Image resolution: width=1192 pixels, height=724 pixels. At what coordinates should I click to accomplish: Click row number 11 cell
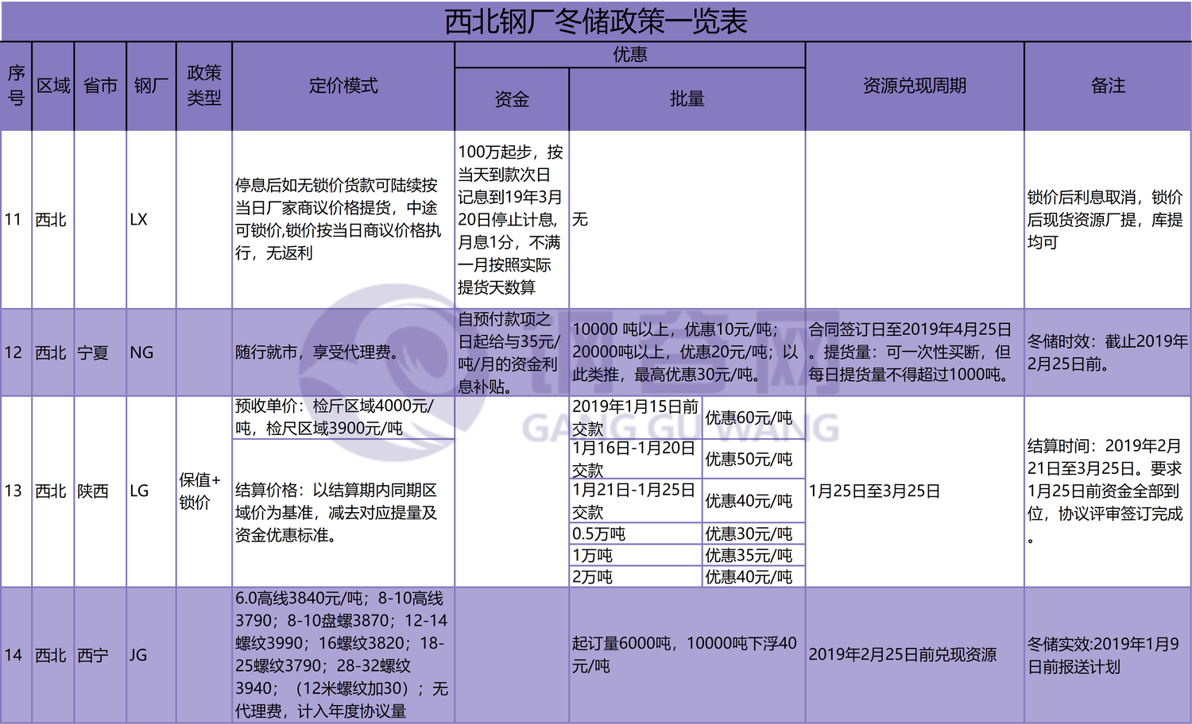pyautogui.click(x=17, y=220)
